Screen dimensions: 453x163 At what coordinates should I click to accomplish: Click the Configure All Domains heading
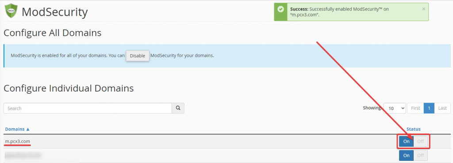point(52,33)
